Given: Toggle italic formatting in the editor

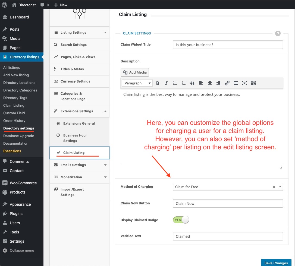Looking at the screenshot, I should point(166,83).
